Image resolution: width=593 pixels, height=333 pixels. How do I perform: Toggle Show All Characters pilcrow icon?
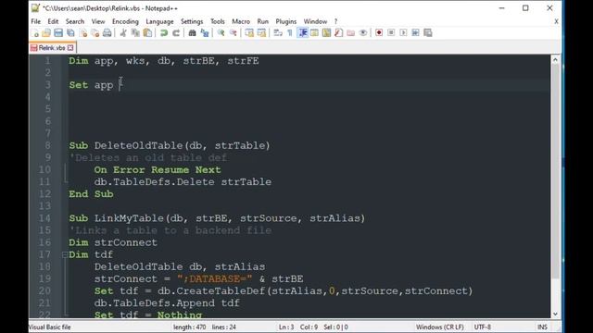point(290,33)
